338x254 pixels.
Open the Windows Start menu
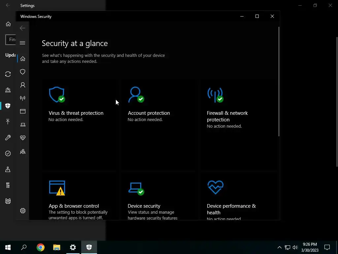(x=8, y=247)
